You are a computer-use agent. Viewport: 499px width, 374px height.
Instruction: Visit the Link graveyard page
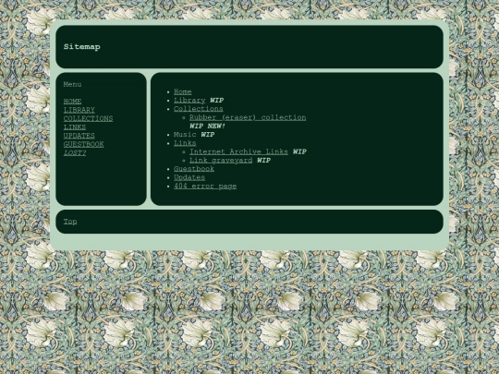point(221,161)
